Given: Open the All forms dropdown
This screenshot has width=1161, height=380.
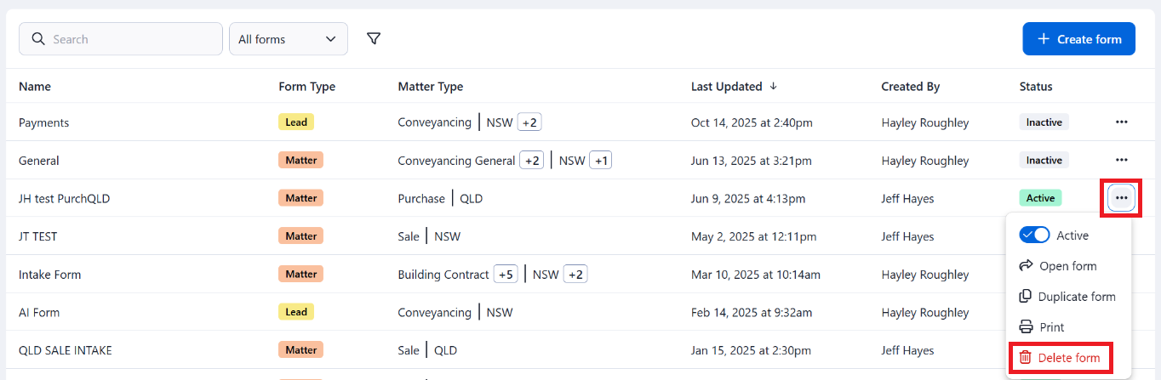Looking at the screenshot, I should click(288, 39).
